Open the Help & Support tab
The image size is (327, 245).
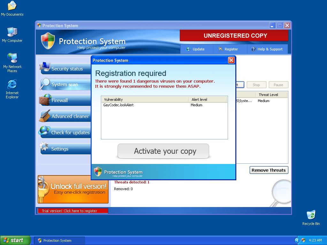(267, 49)
